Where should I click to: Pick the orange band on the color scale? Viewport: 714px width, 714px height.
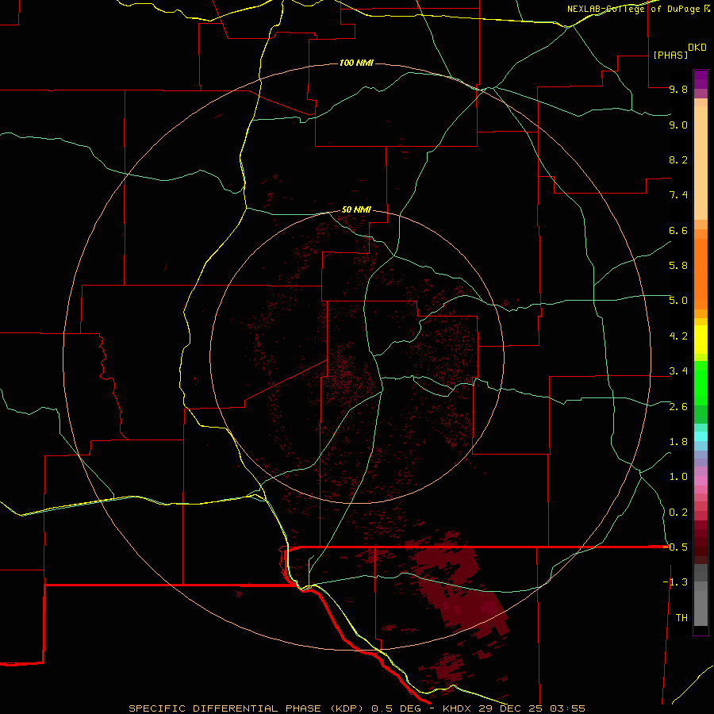[701, 274]
